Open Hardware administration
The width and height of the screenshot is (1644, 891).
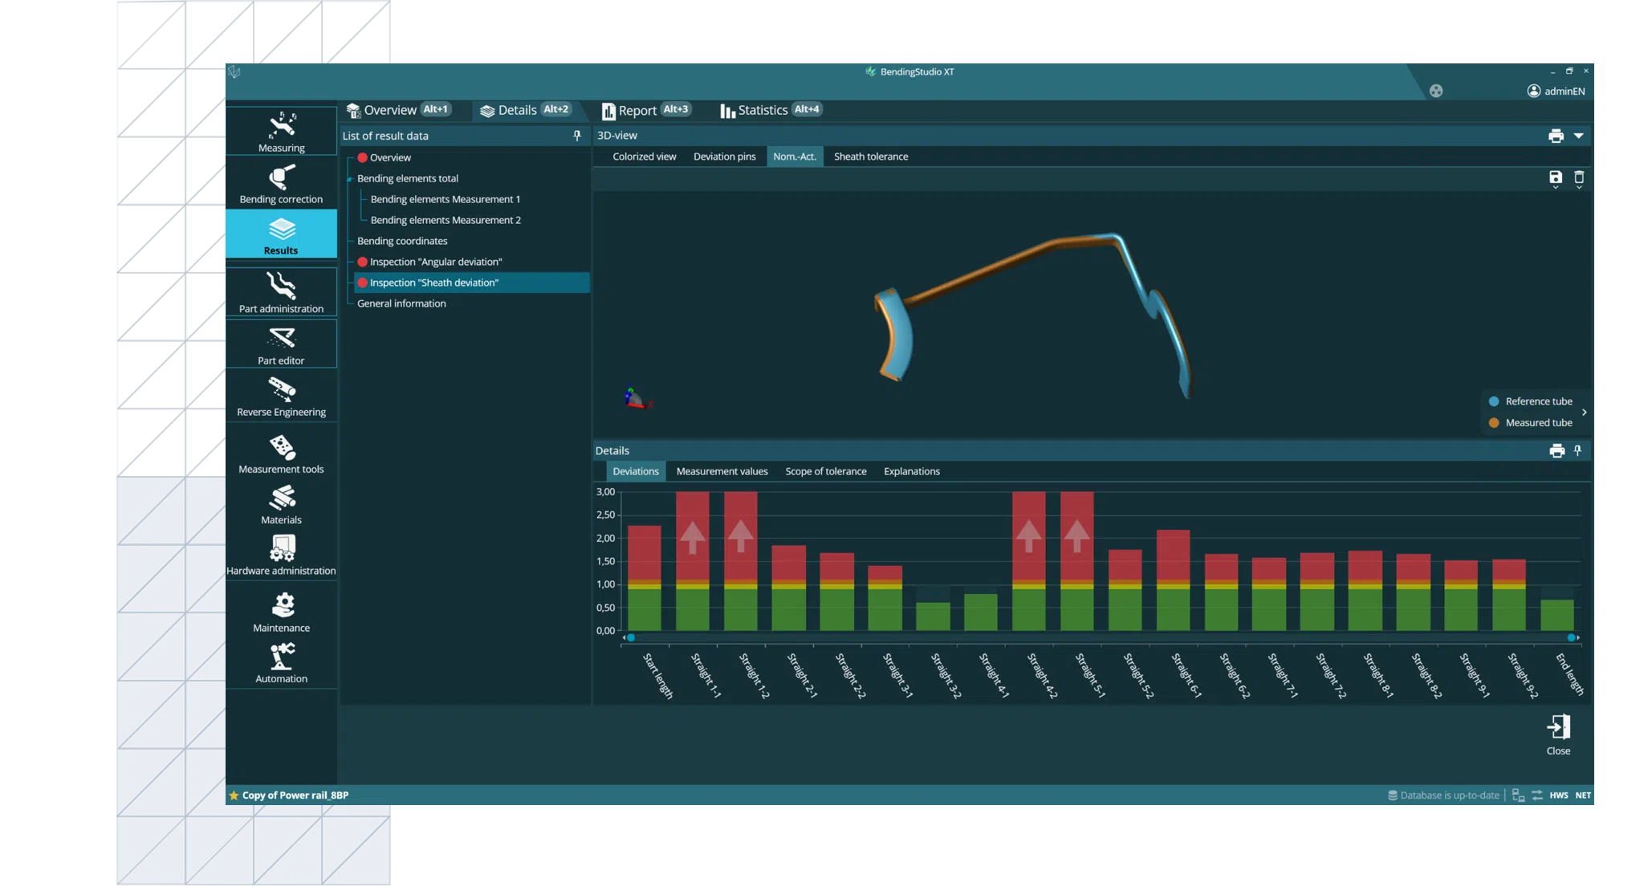click(281, 555)
